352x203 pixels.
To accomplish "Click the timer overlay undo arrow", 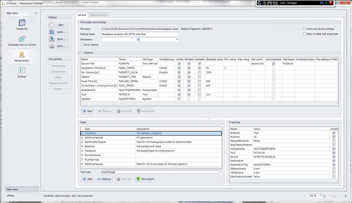I will [322, 3].
